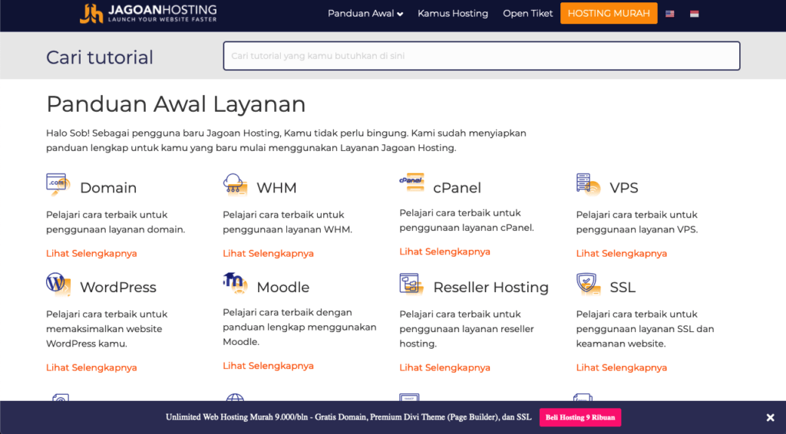
Task: Click the WHM heading
Action: pos(276,188)
